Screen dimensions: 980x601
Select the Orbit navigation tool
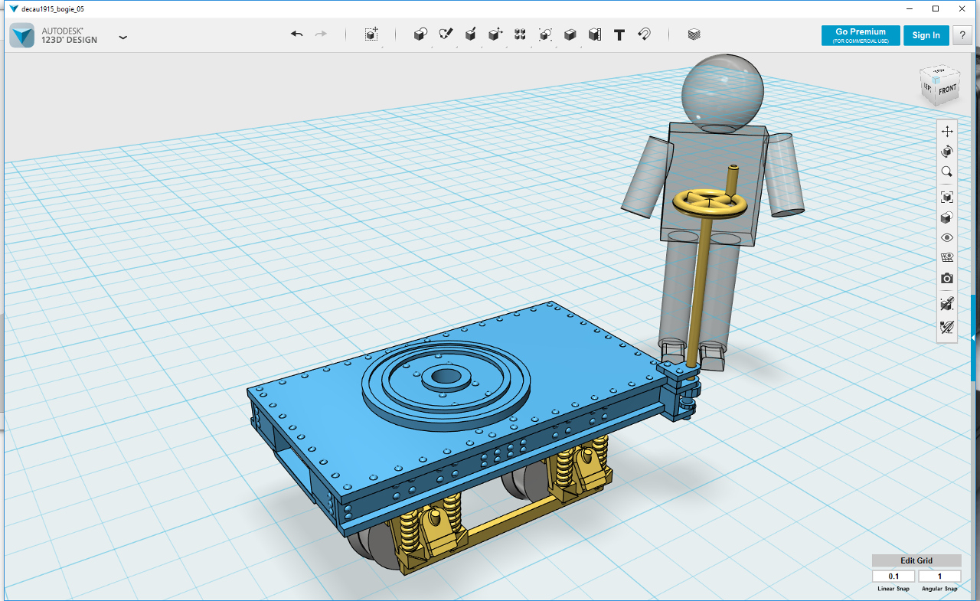pyautogui.click(x=947, y=152)
